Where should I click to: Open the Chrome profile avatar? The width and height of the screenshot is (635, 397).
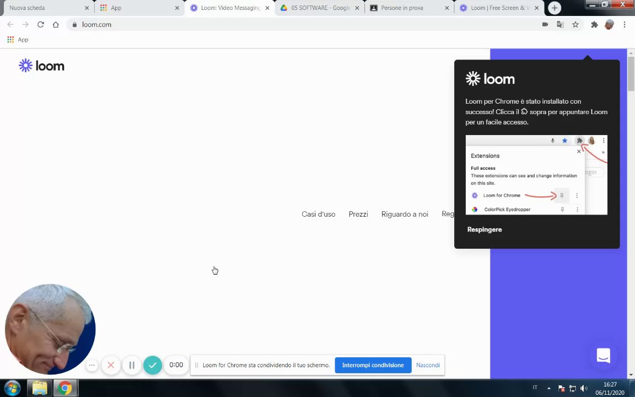pos(609,25)
